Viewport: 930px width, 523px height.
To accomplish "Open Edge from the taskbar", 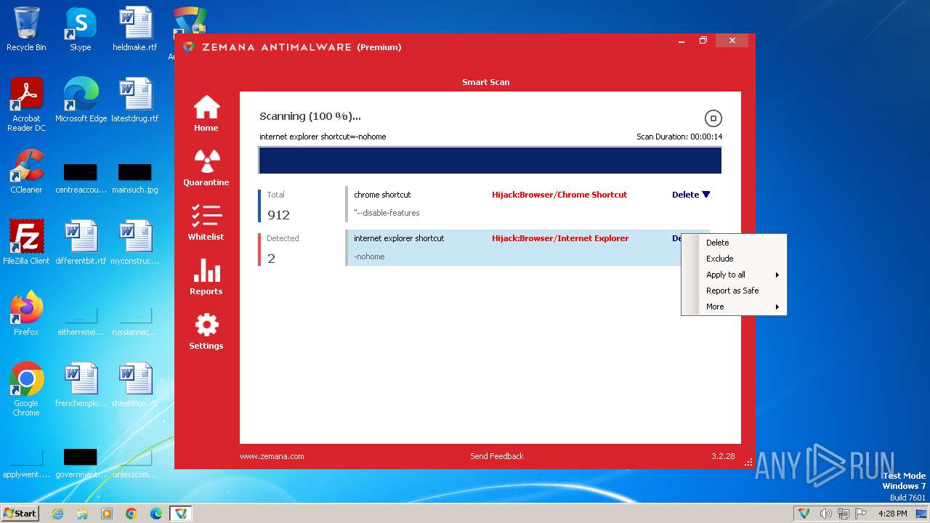I will click(156, 514).
